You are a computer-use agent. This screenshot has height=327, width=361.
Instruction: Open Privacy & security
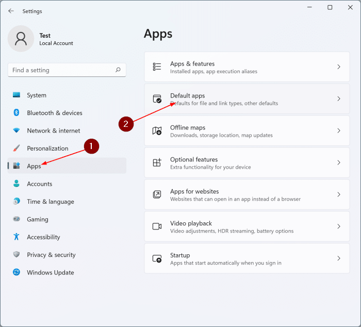(x=67, y=254)
